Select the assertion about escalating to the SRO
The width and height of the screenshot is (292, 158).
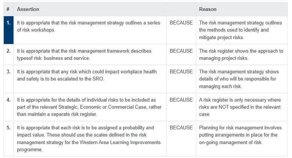pos(87,75)
